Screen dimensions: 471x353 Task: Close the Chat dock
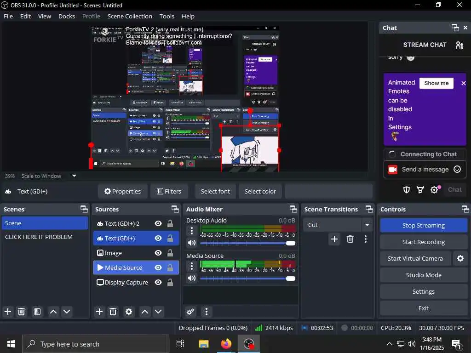point(465,28)
